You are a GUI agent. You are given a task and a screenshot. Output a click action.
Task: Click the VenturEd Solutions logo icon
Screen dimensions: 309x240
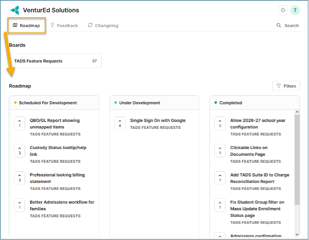(x=15, y=10)
